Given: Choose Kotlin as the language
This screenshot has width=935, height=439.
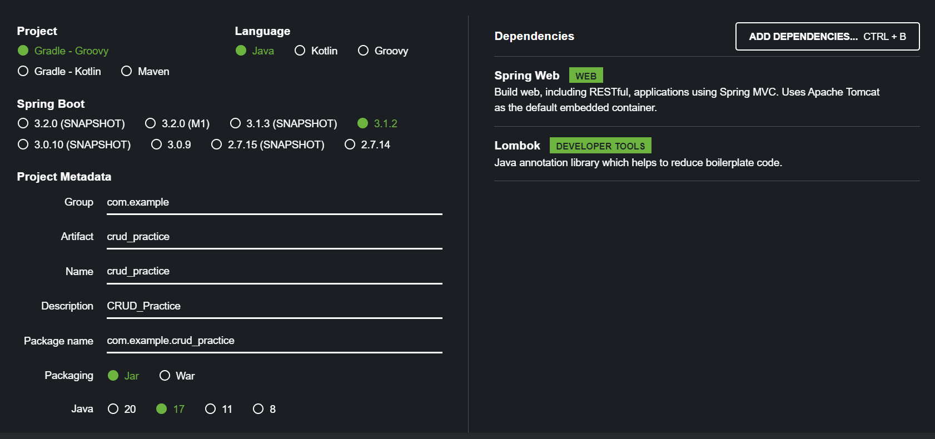Looking at the screenshot, I should tap(316, 51).
